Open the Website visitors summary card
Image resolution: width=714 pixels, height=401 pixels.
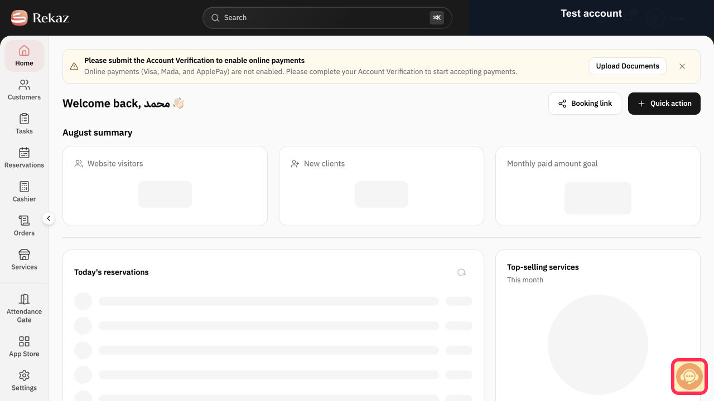[165, 186]
